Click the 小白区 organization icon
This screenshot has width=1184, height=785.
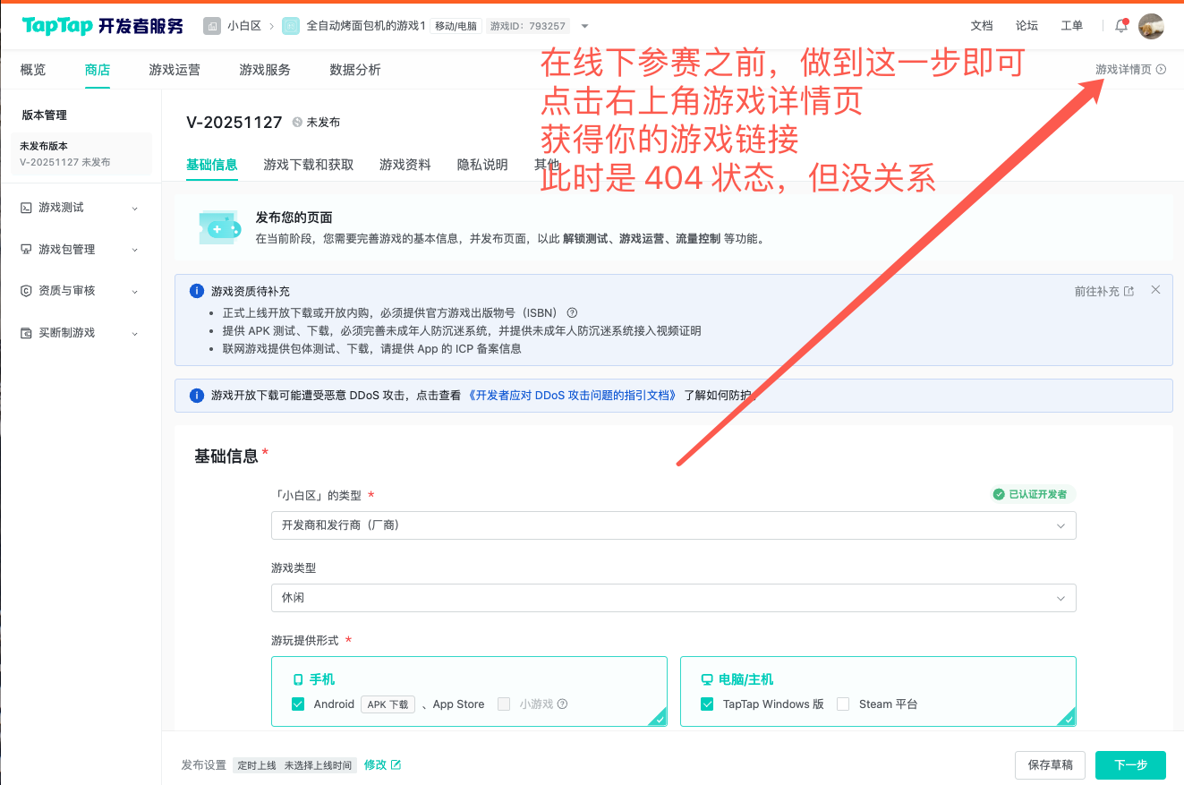pyautogui.click(x=212, y=26)
